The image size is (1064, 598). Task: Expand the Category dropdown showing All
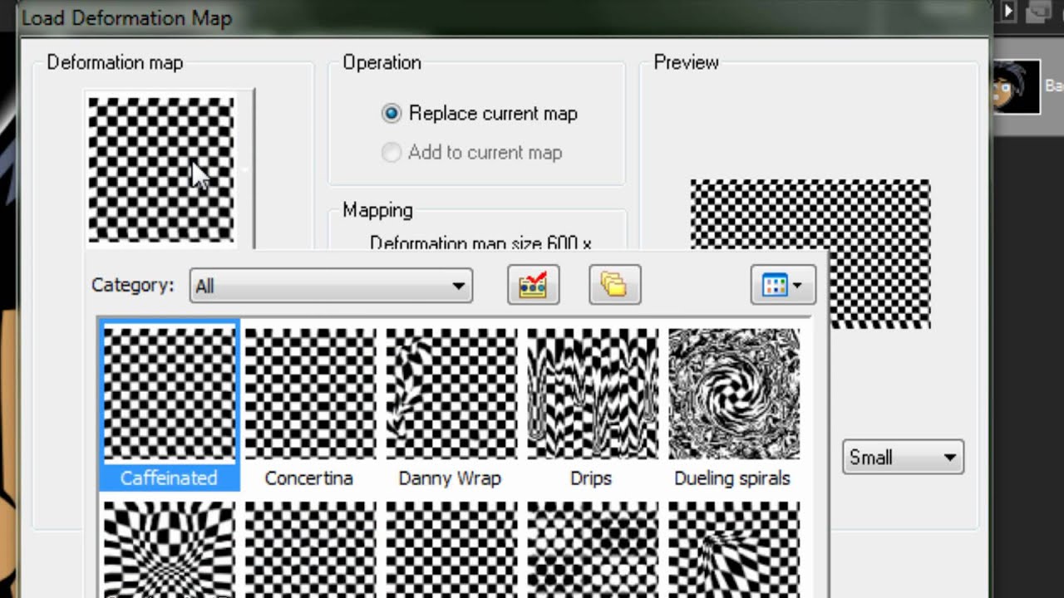[331, 286]
